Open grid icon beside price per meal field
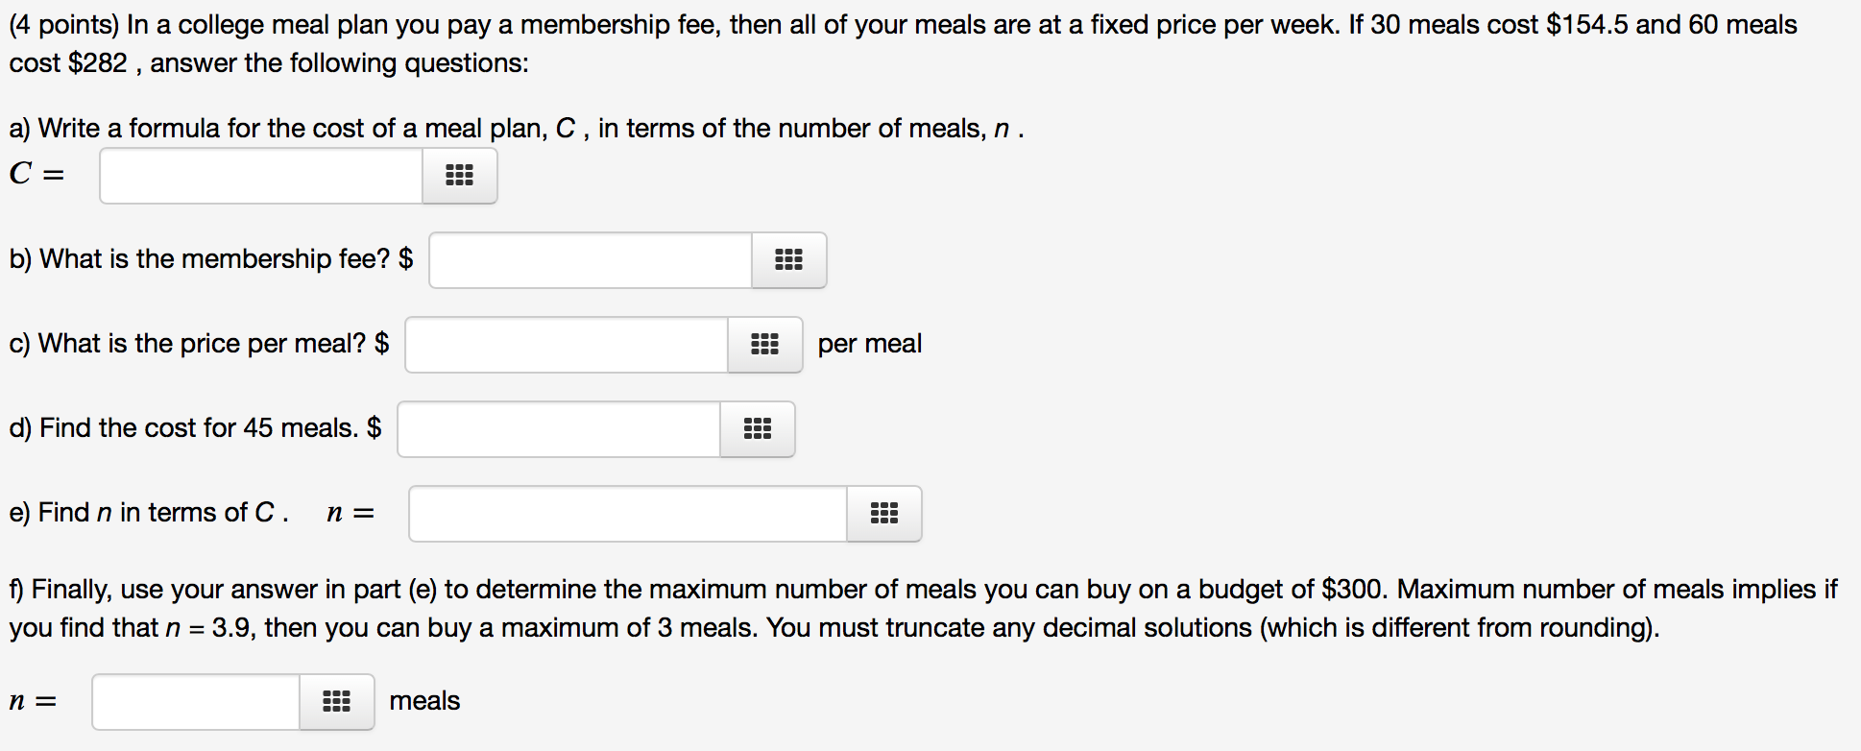Image resolution: width=1861 pixels, height=751 pixels. (765, 345)
